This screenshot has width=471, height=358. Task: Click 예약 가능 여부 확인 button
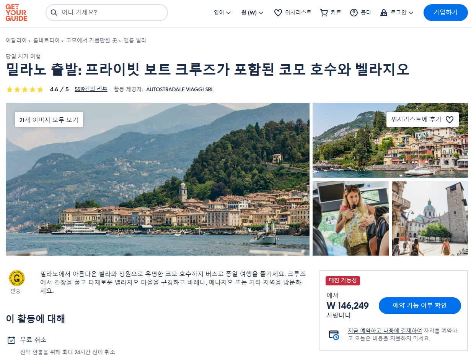pos(420,306)
